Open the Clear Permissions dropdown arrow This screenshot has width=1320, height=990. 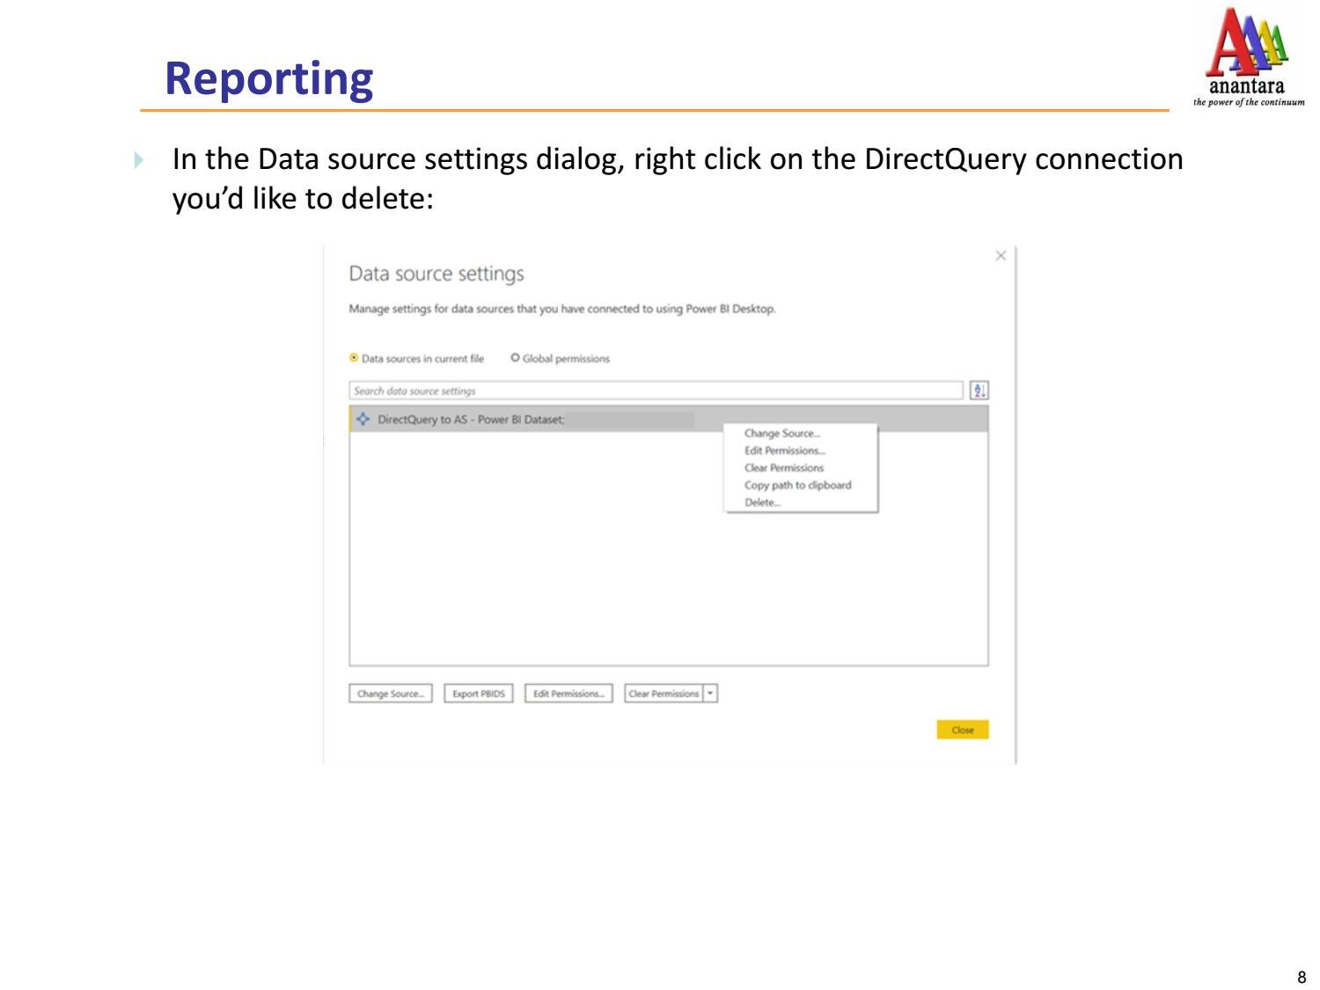click(711, 693)
